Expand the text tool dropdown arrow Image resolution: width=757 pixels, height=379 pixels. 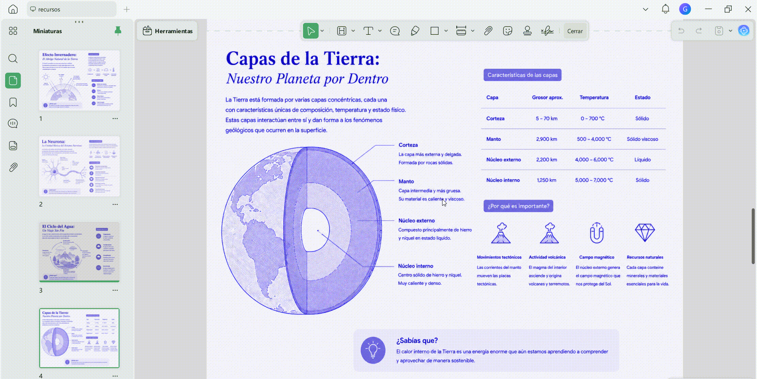tap(380, 31)
